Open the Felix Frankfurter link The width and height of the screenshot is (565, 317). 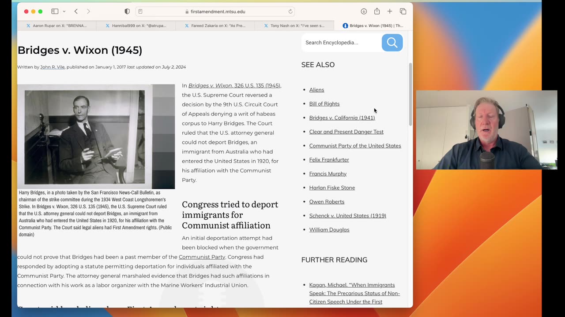[329, 160]
